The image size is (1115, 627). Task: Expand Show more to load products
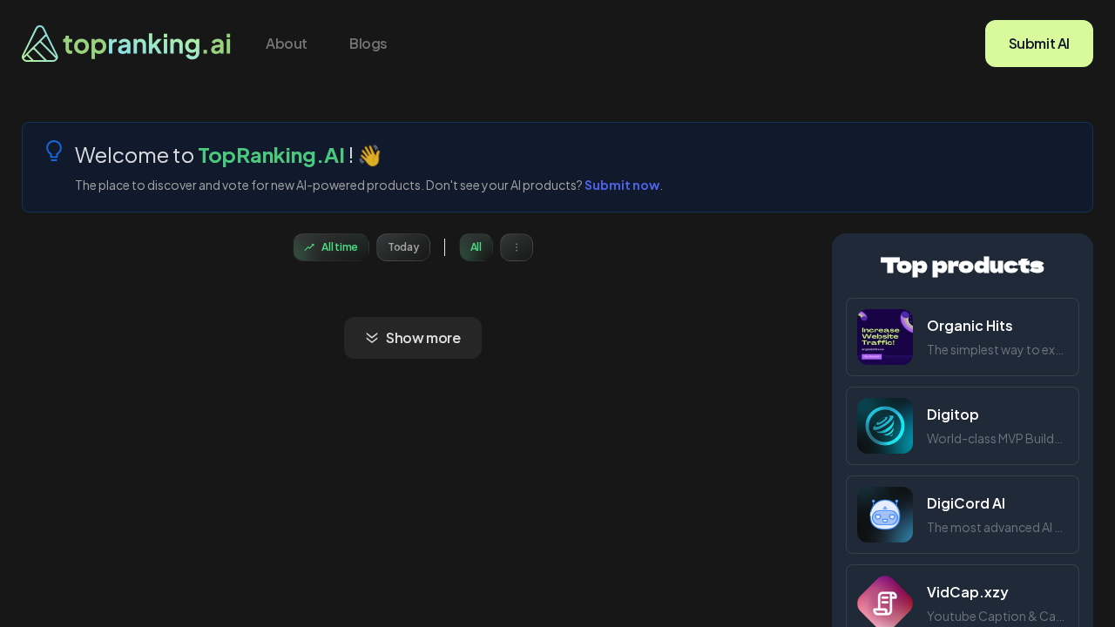click(412, 338)
